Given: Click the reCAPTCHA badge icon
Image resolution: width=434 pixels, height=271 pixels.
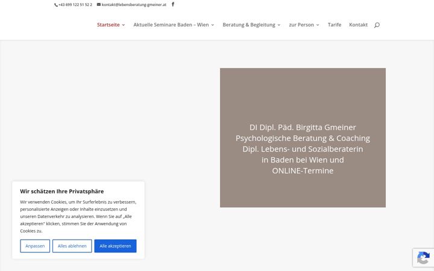Looking at the screenshot, I should [x=423, y=258].
